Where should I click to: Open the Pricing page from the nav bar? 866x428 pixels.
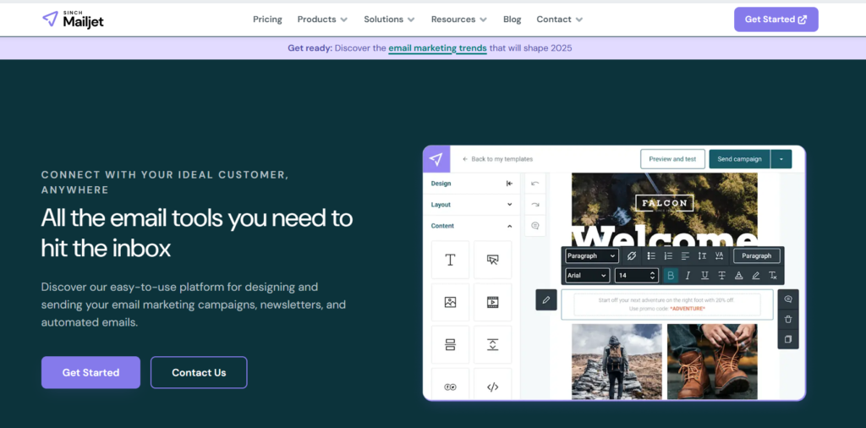pos(267,19)
